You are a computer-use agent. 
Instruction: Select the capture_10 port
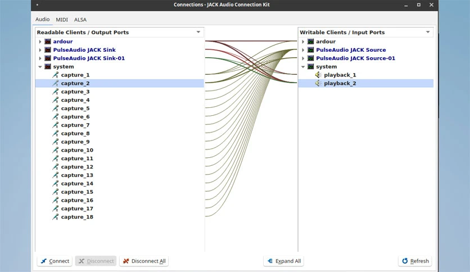pos(77,150)
